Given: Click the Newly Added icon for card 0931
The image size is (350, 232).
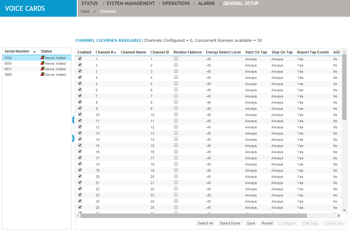Looking at the screenshot, I should 42,69.
